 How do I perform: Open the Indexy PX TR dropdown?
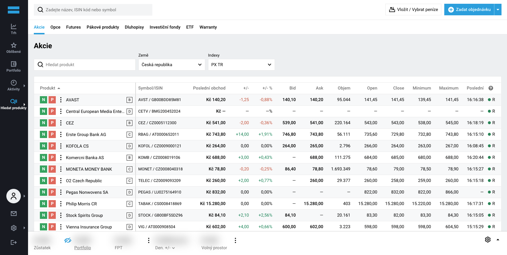(241, 65)
